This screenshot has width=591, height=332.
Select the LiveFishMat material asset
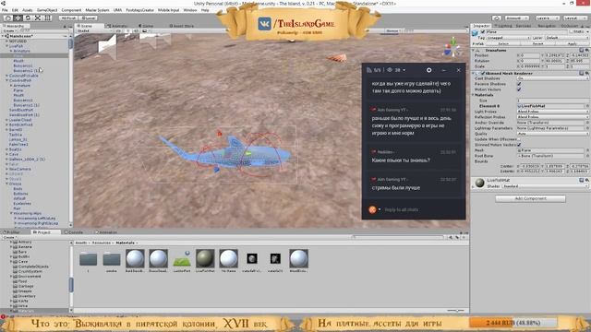click(205, 260)
